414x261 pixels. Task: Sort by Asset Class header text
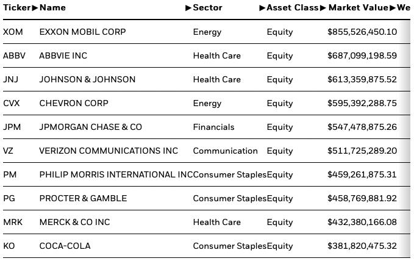293,8
